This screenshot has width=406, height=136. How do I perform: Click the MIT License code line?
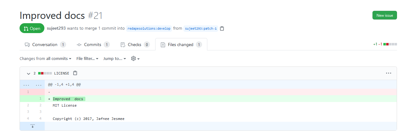tap(65, 105)
